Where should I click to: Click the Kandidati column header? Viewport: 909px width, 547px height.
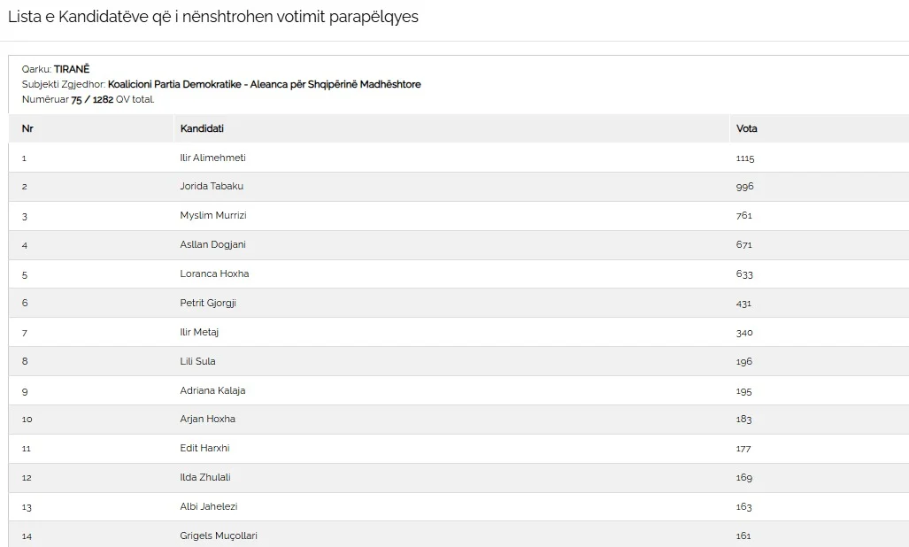pos(202,128)
